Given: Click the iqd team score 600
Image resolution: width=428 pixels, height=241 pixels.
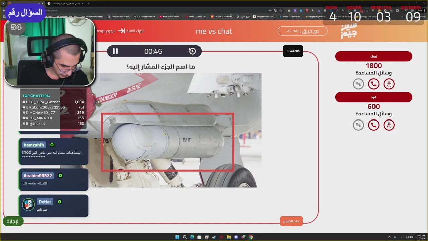Looking at the screenshot, I should pos(373,106).
